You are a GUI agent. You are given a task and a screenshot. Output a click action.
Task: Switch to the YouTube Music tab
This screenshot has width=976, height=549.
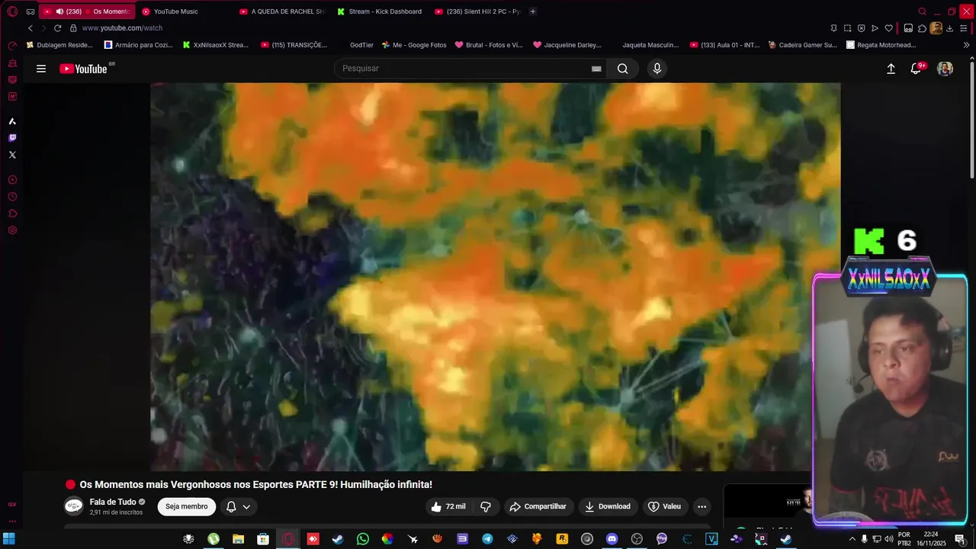176,11
